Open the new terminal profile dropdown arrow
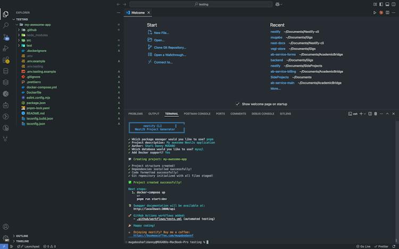This screenshot has width=399, height=249. (x=364, y=114)
